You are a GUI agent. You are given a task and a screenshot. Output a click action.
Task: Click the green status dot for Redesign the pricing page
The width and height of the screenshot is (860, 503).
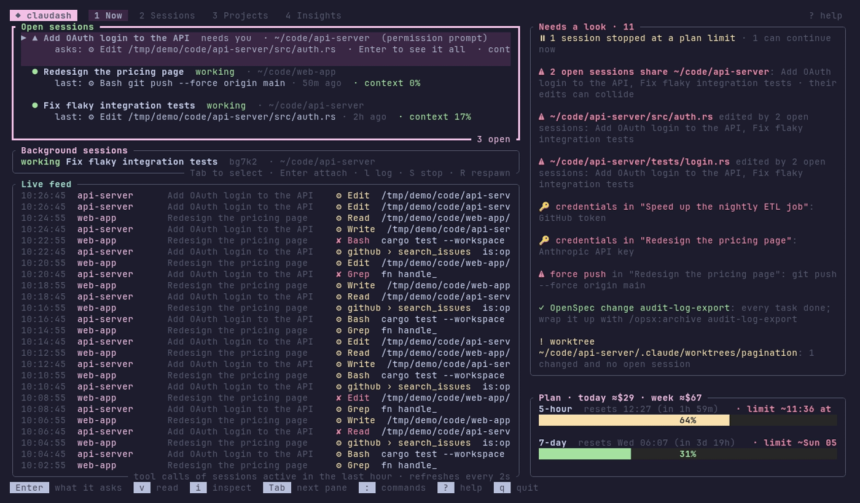click(x=35, y=72)
